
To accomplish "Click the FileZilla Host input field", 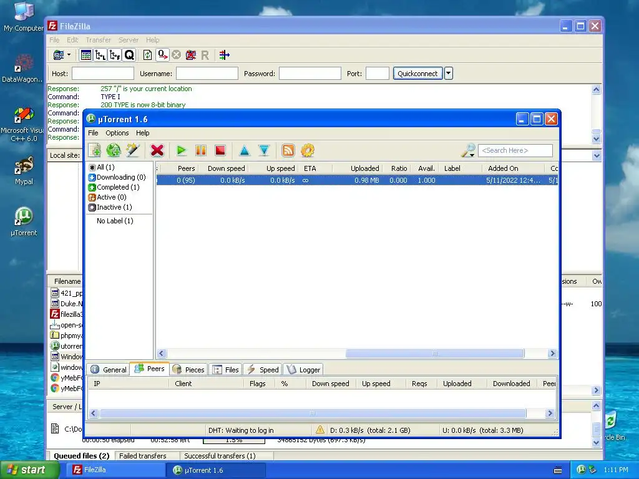I will pos(103,74).
